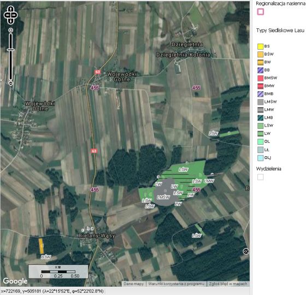The width and height of the screenshot is (306, 295).
Task: Click the Regionalizacja nasienna pink legend box
Action: [260, 11]
